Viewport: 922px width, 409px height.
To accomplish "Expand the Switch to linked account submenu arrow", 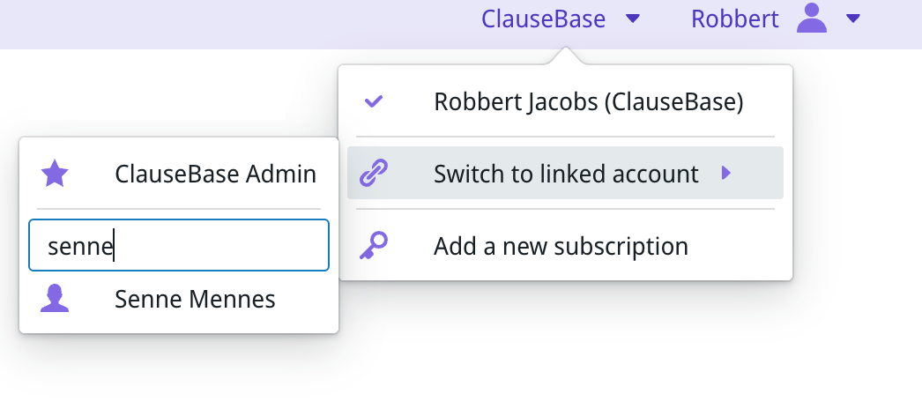I will [x=726, y=174].
